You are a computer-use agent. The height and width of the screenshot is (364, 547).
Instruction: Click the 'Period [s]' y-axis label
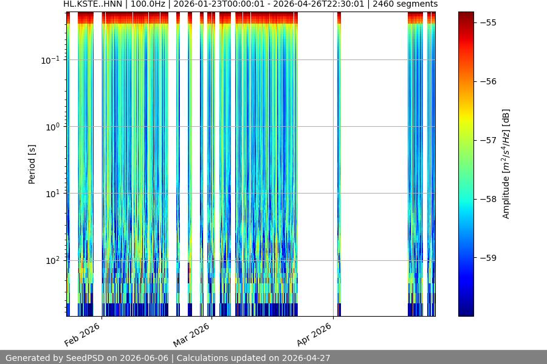(32, 164)
